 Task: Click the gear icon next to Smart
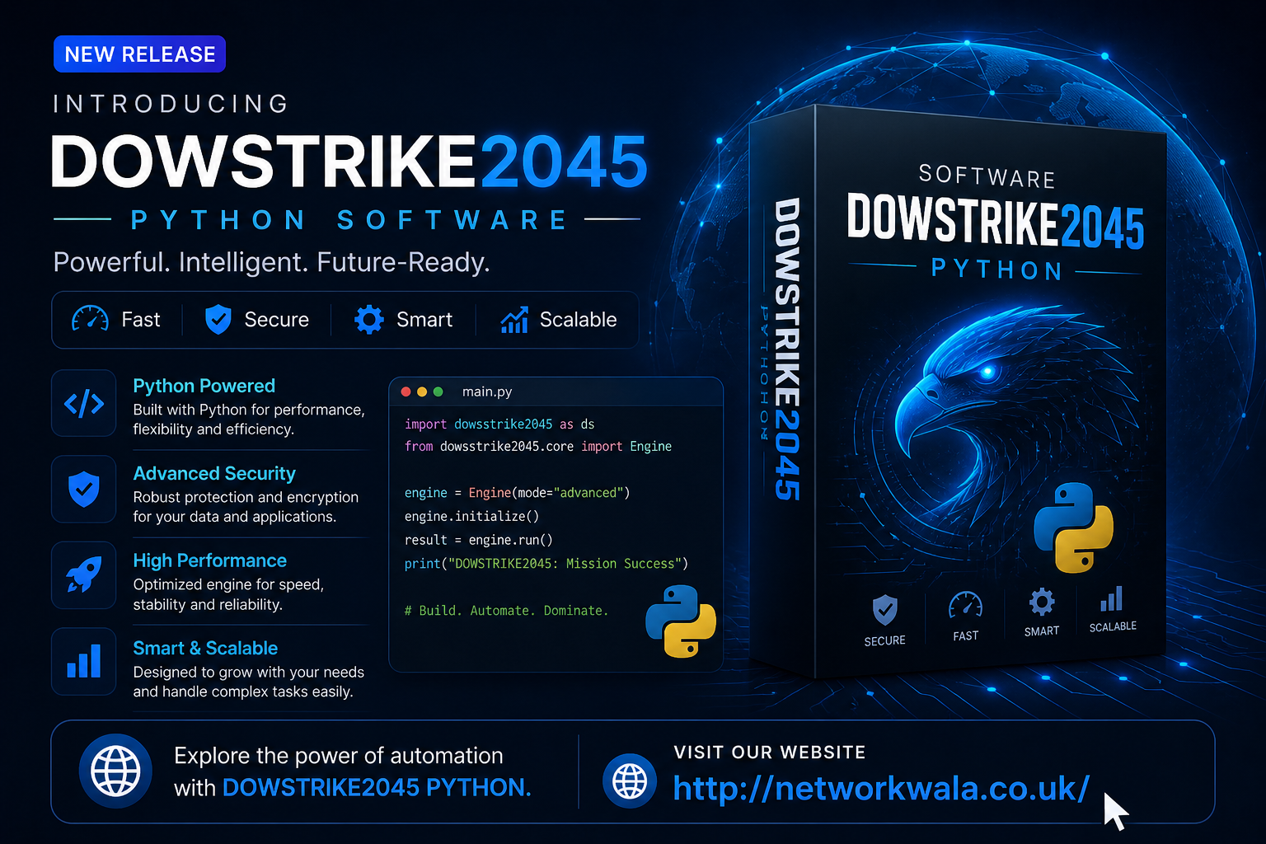click(x=368, y=319)
